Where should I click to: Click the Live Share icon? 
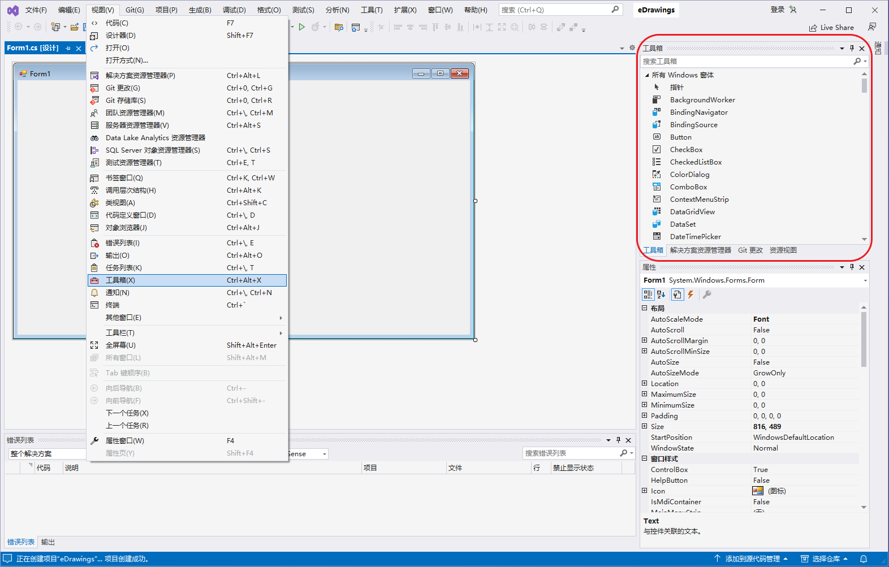click(813, 28)
